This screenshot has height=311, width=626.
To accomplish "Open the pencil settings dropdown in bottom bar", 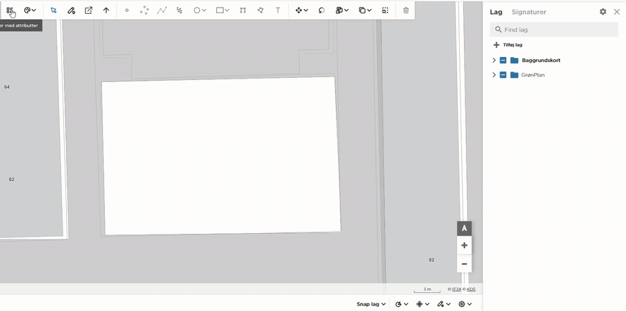I will (x=444, y=304).
